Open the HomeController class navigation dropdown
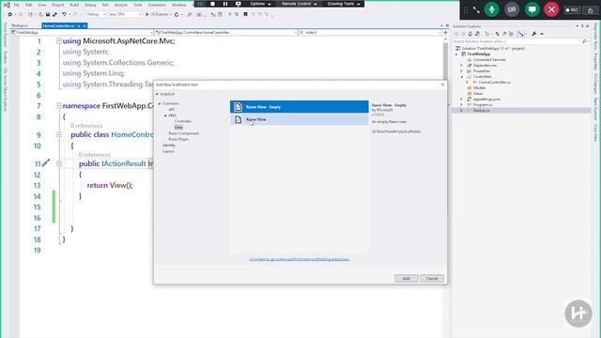 point(225,33)
